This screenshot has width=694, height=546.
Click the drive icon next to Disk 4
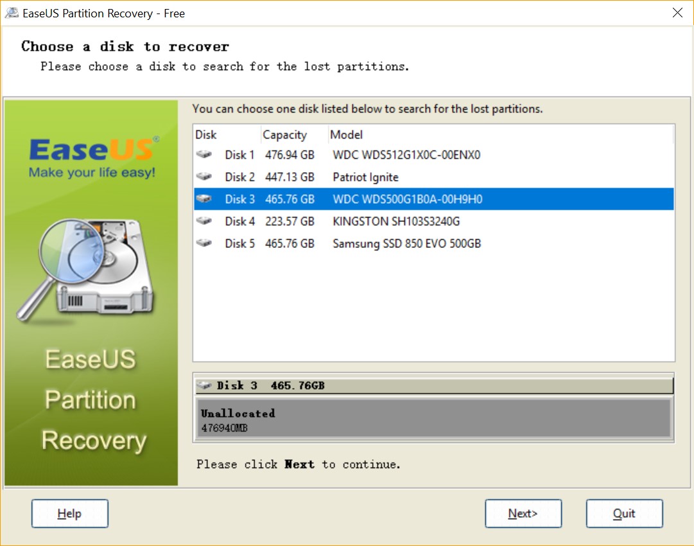tap(204, 221)
